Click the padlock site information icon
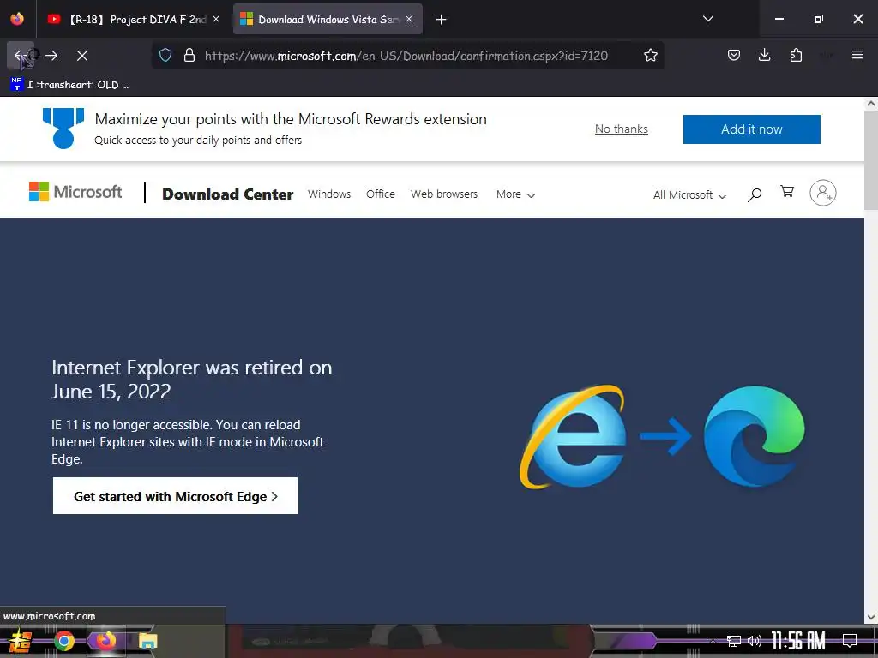 point(189,56)
